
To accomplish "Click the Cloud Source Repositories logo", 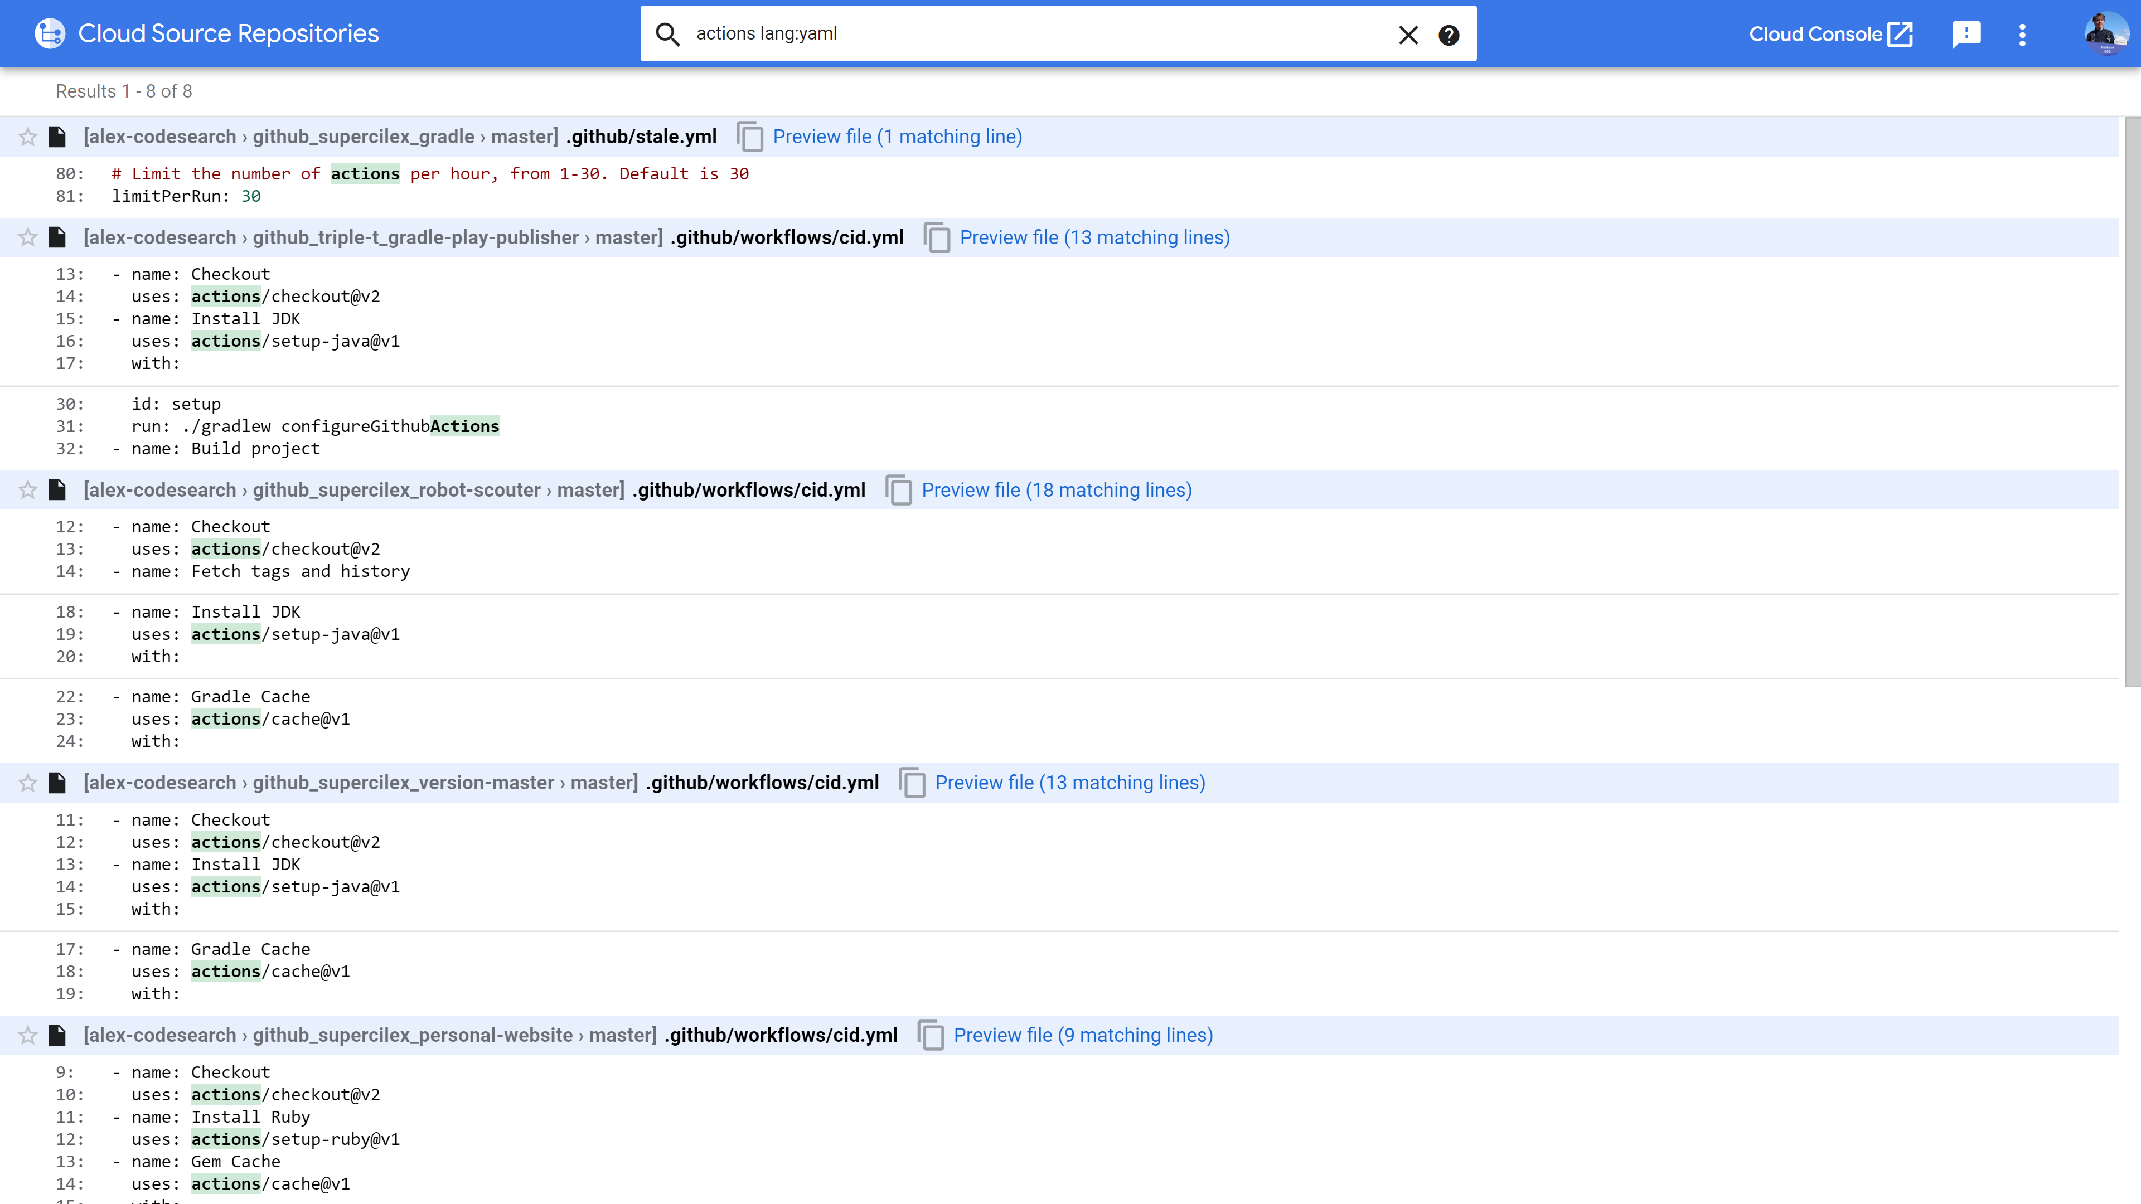I will coord(50,33).
